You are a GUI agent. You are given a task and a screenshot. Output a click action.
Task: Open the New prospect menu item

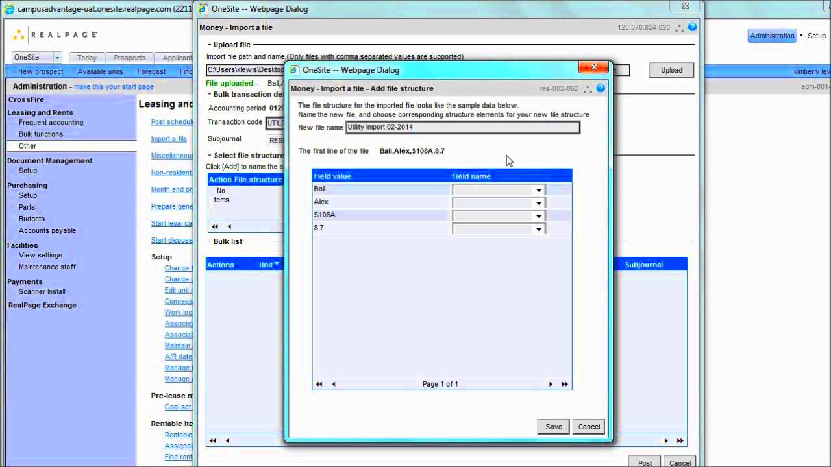click(x=41, y=71)
